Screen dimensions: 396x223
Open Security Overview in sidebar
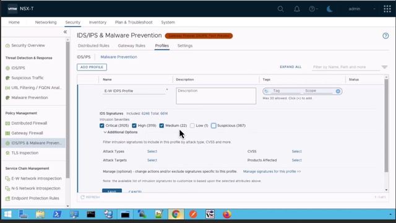click(x=28, y=45)
